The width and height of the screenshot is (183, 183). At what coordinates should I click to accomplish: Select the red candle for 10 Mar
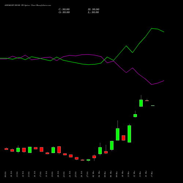(123, 138)
